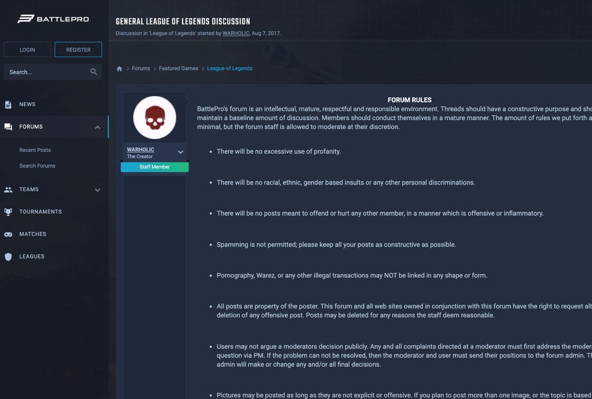Collapse the Forums menu chevron

[x=97, y=127]
